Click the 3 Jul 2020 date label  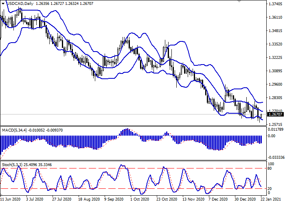pos(35,199)
